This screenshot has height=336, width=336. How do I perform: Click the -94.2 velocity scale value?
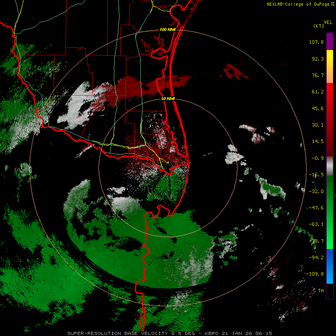click(316, 257)
